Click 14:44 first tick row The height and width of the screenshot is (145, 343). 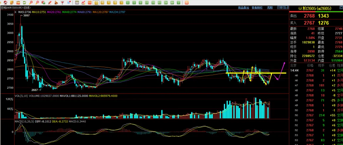click(317, 70)
